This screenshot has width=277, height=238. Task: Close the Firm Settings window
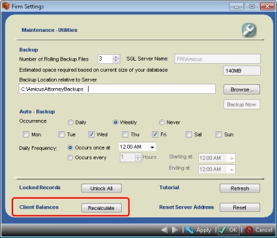pos(267,6)
